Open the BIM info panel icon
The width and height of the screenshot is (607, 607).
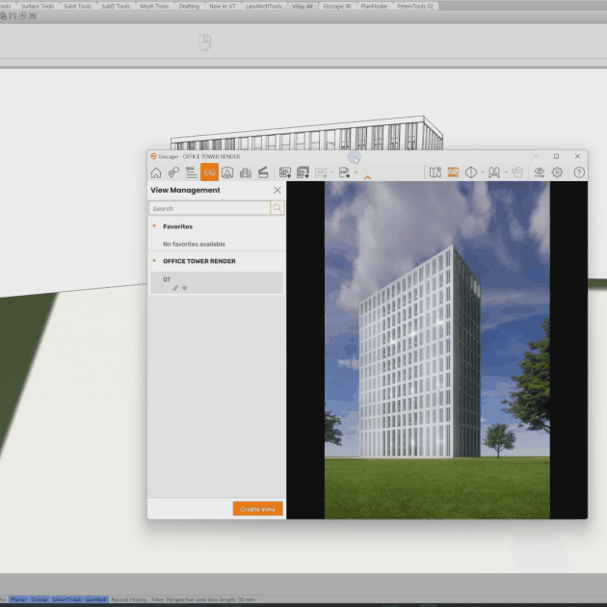coord(191,172)
